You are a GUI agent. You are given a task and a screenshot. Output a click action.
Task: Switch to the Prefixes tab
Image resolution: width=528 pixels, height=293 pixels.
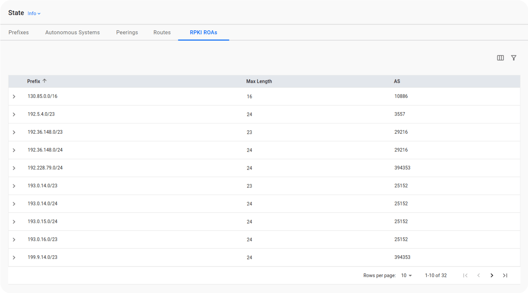pos(19,33)
